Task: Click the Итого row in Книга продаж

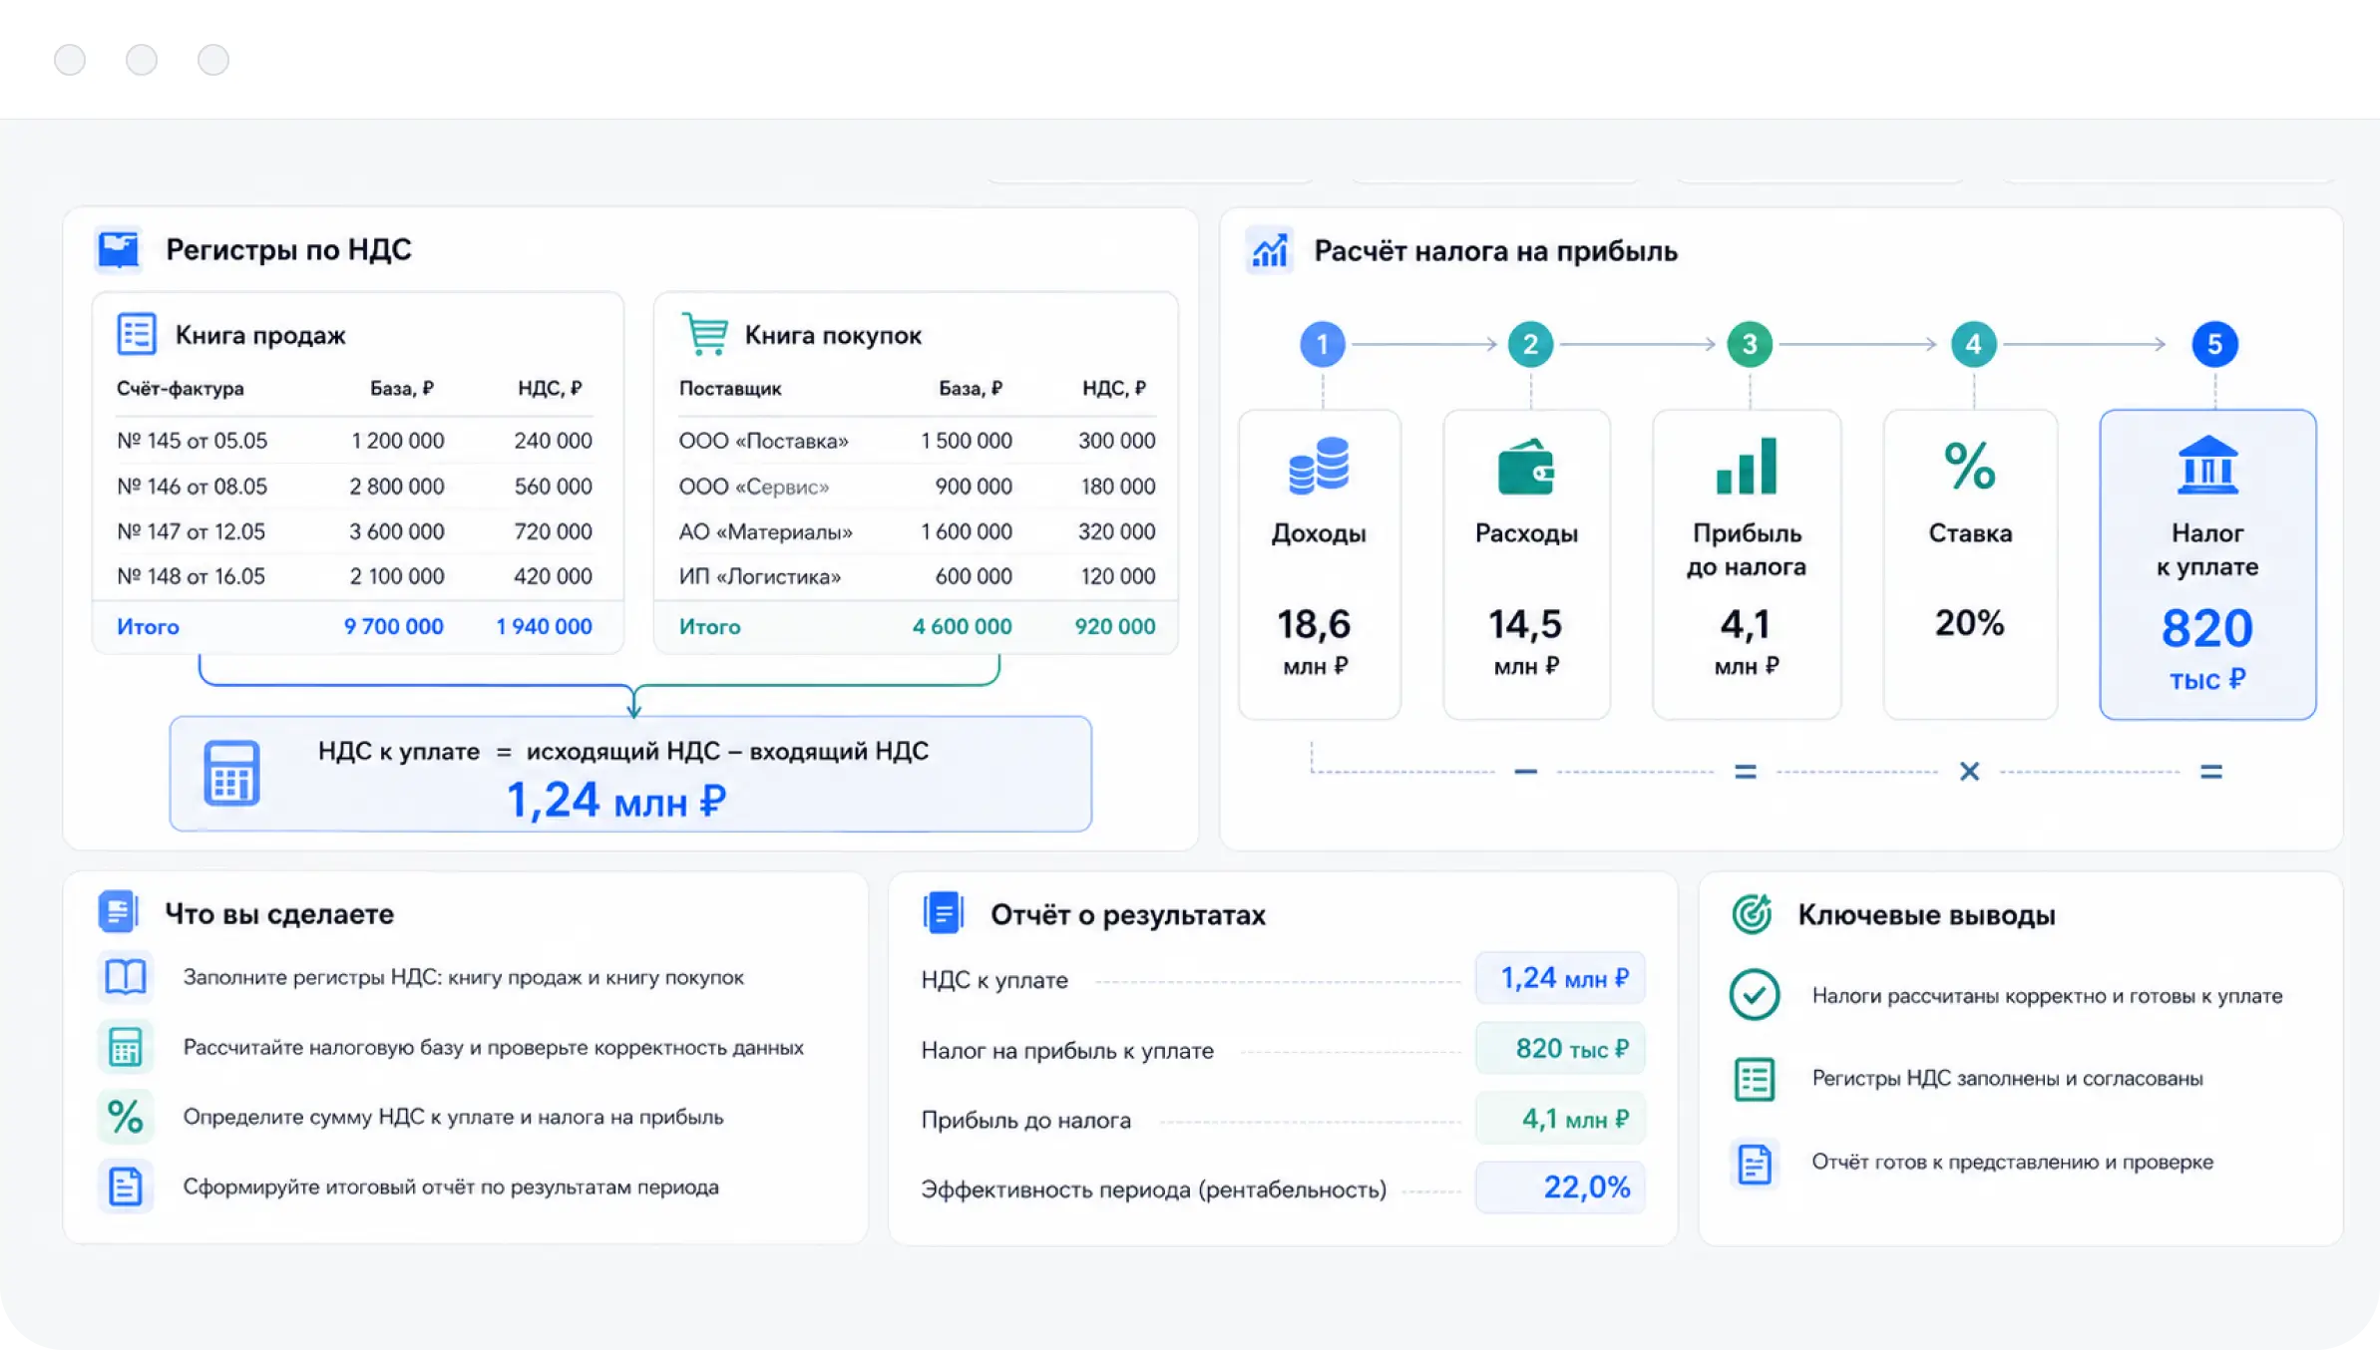Action: pyautogui.click(x=358, y=626)
